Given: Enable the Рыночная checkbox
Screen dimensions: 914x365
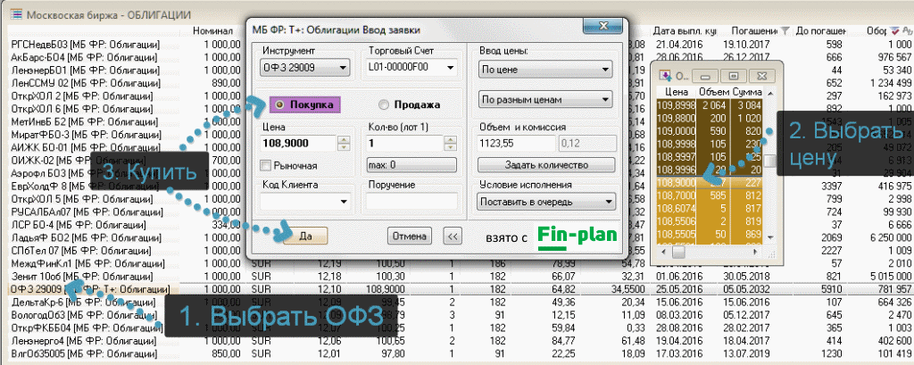Looking at the screenshot, I should pos(266,165).
